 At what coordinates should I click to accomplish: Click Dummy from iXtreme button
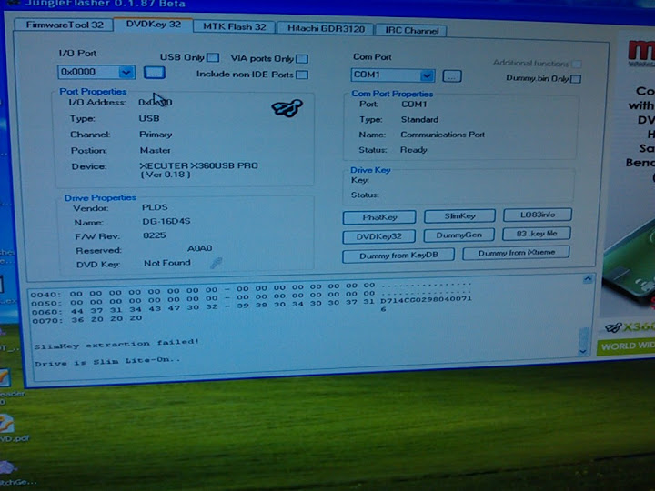517,253
